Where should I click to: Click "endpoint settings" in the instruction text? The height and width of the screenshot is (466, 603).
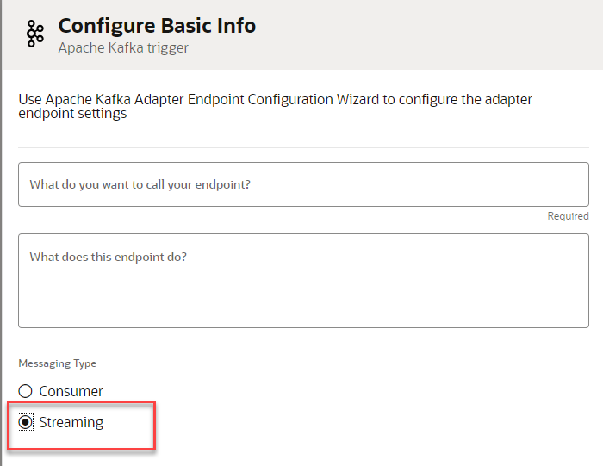73,114
